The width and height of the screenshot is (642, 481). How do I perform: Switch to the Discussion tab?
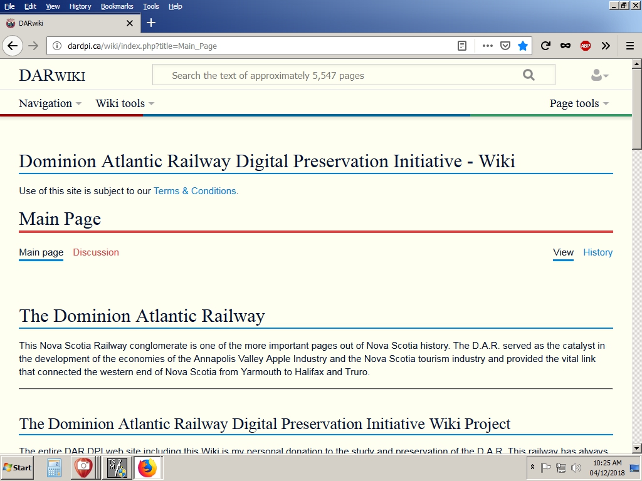(x=96, y=252)
